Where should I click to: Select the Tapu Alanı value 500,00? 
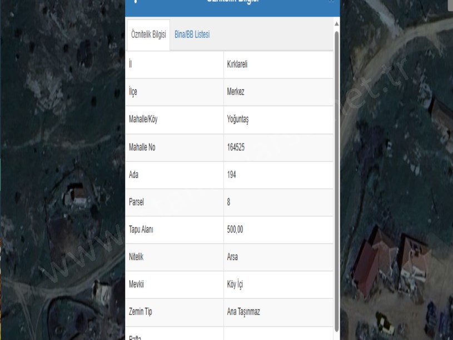235,230
